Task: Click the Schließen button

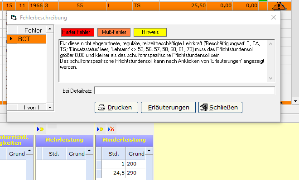Action: (220, 107)
